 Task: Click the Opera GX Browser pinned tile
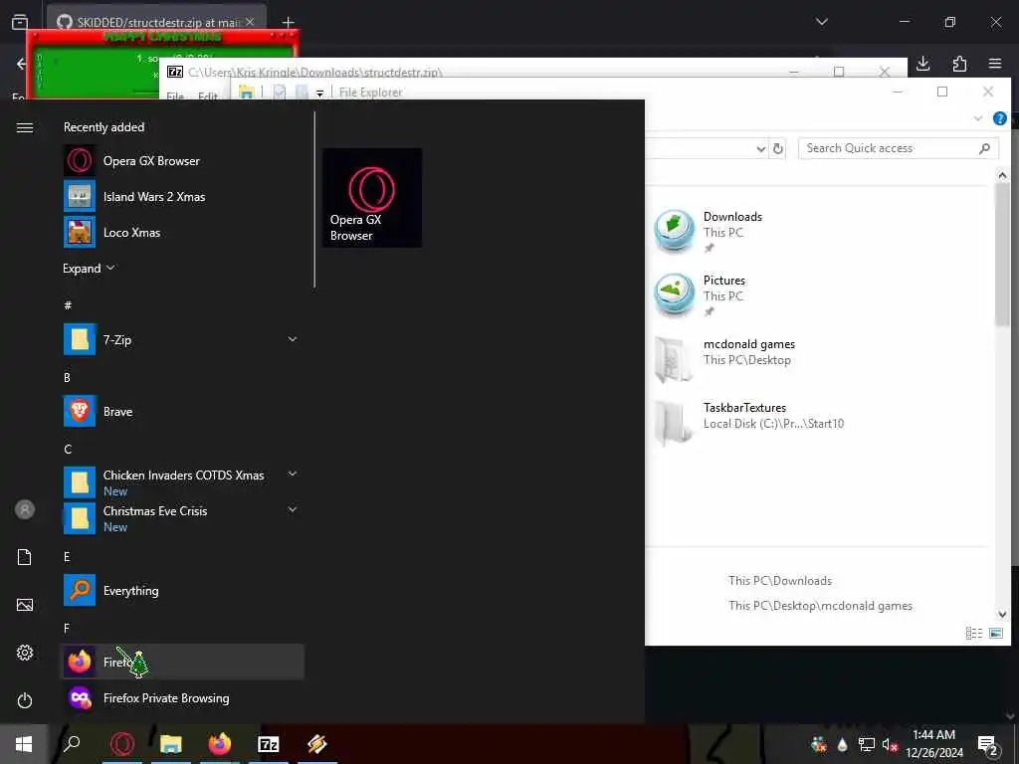[372, 198]
